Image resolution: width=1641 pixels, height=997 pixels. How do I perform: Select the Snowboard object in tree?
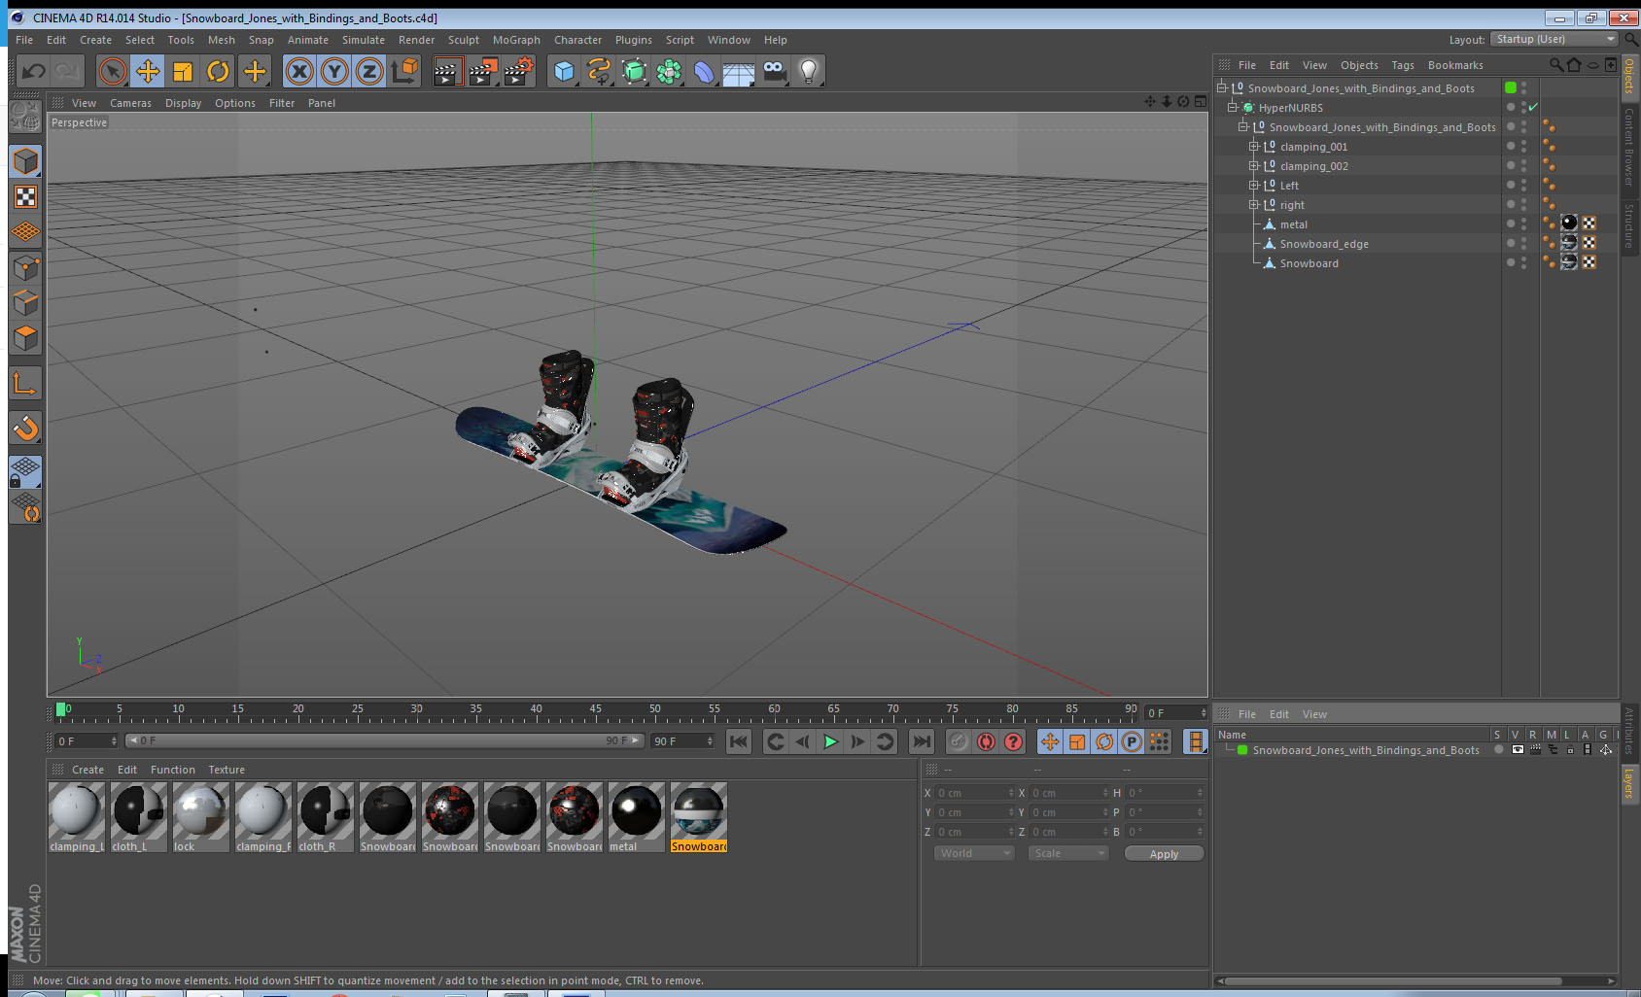pyautogui.click(x=1309, y=263)
